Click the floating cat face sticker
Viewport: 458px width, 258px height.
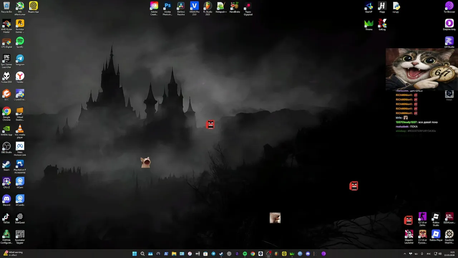point(146,162)
